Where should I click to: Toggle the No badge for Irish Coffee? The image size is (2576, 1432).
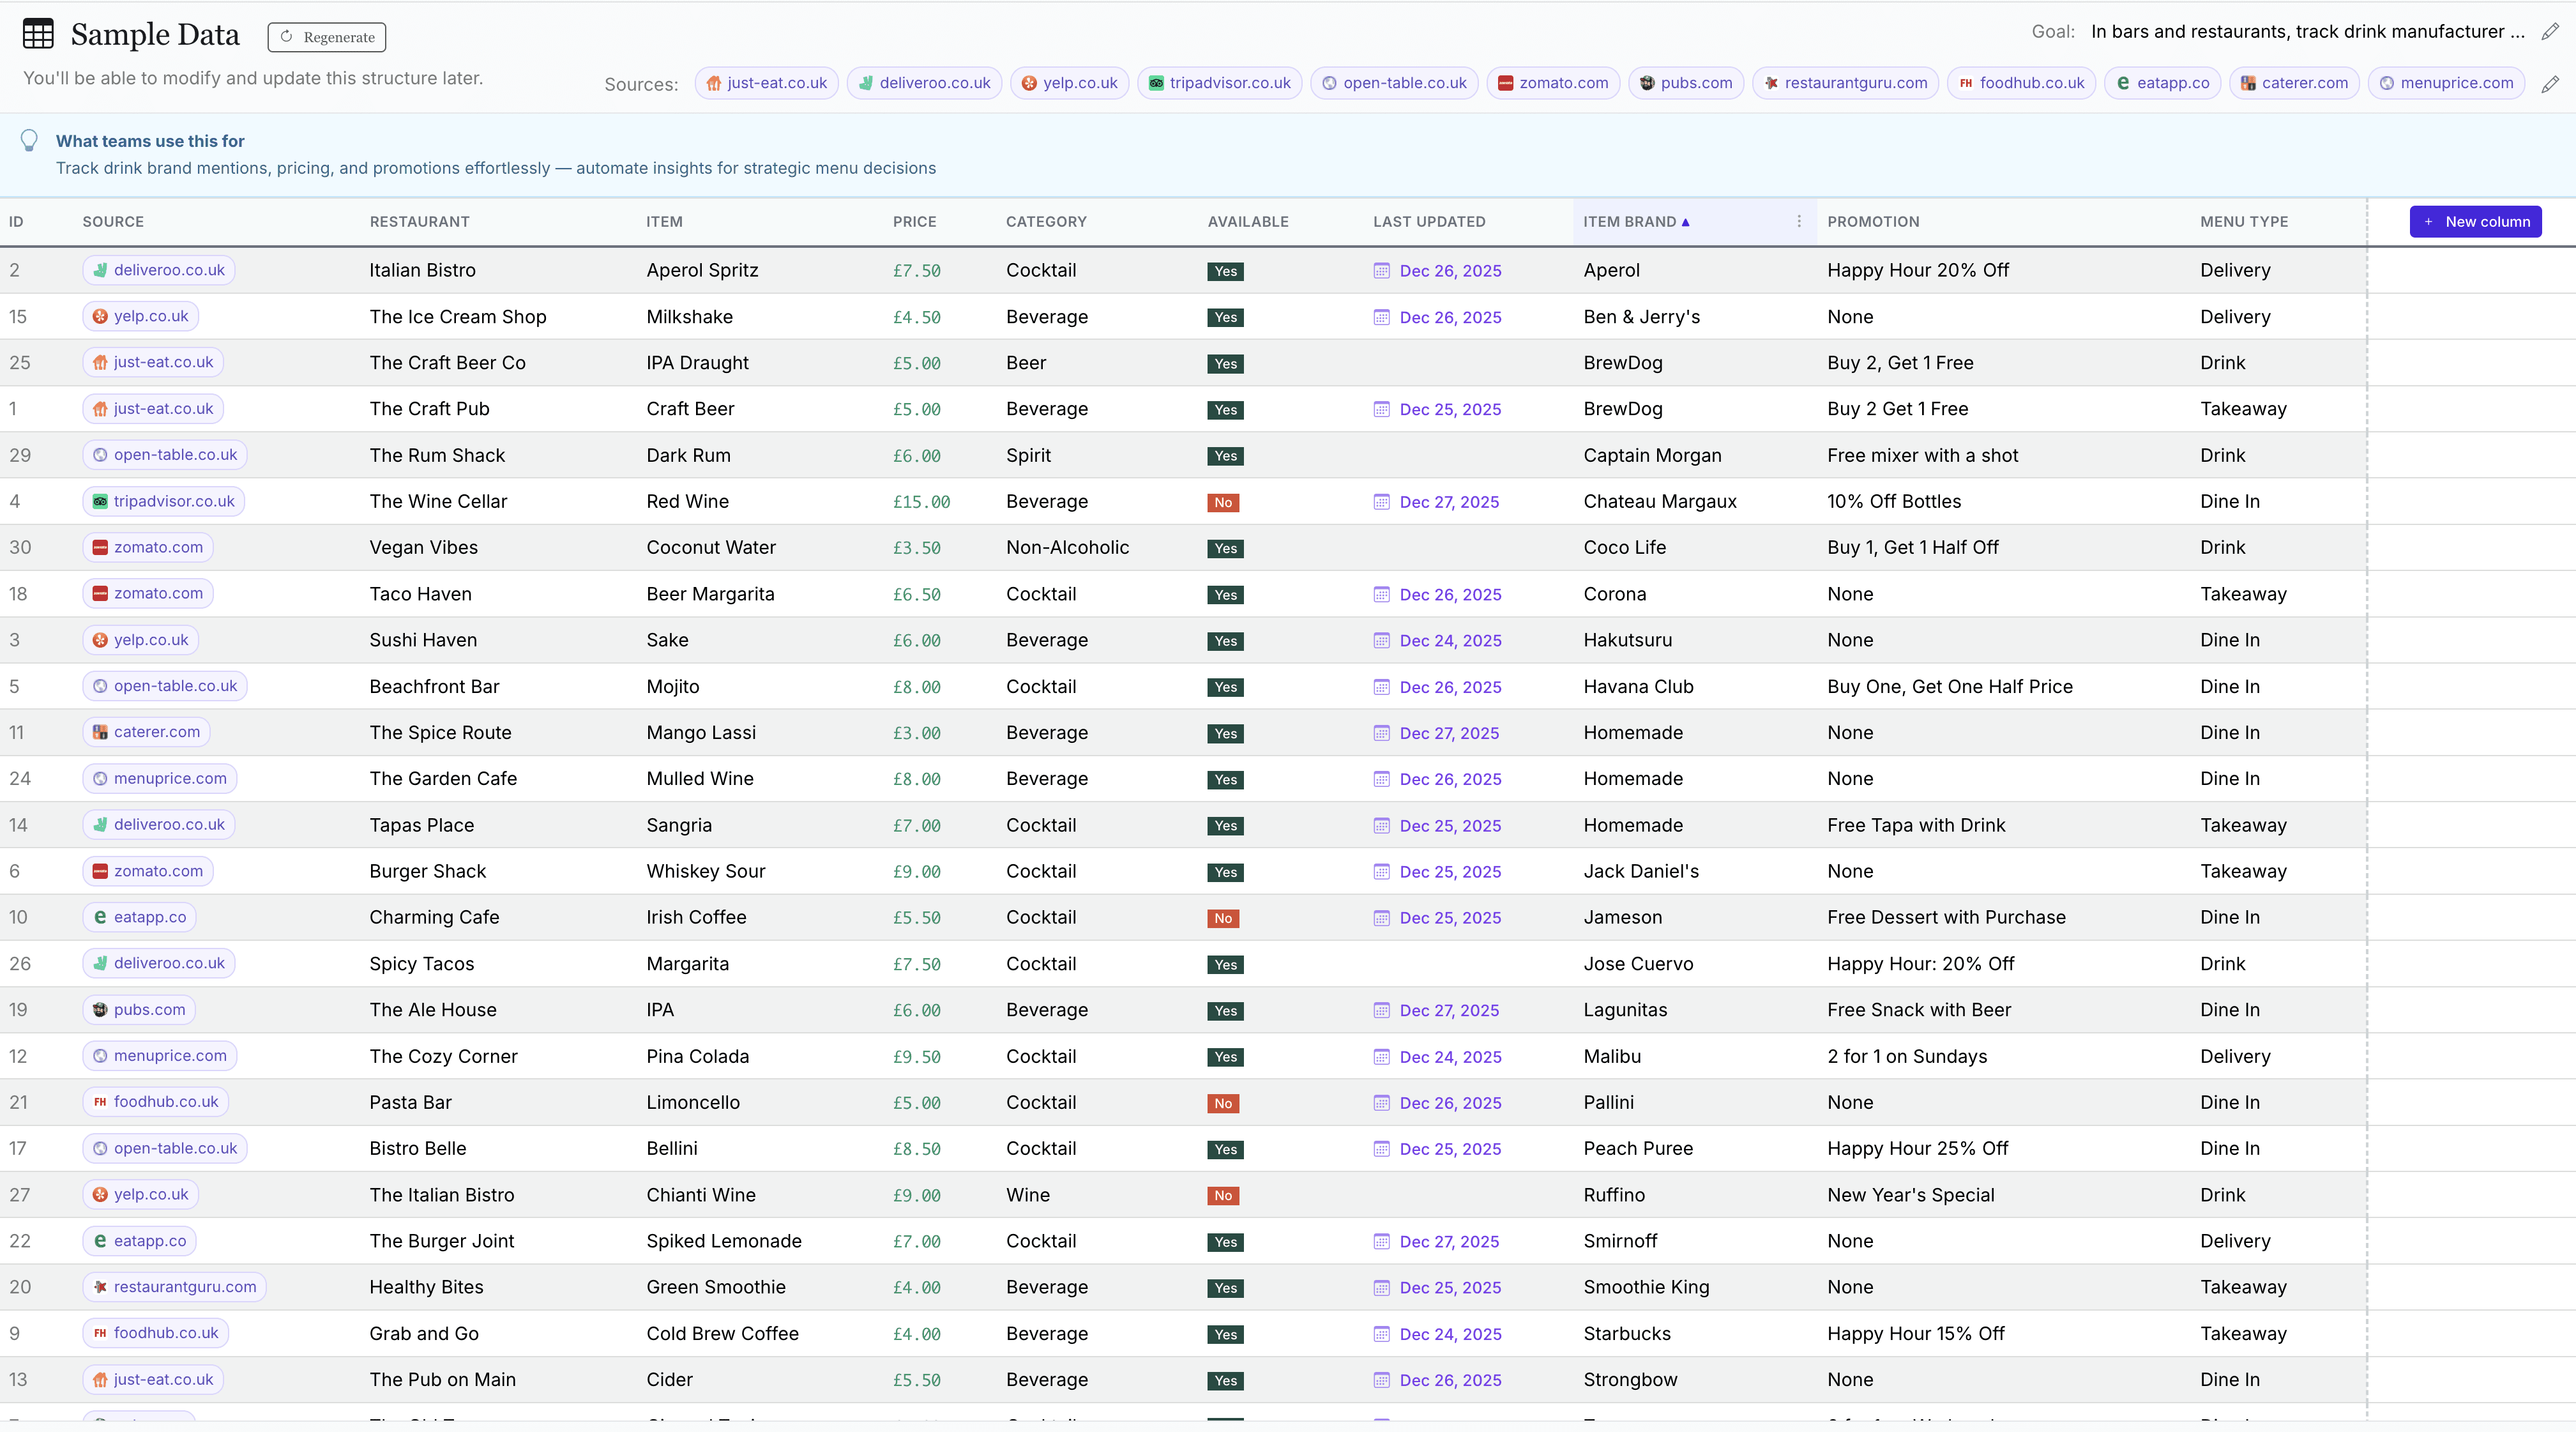(1223, 918)
